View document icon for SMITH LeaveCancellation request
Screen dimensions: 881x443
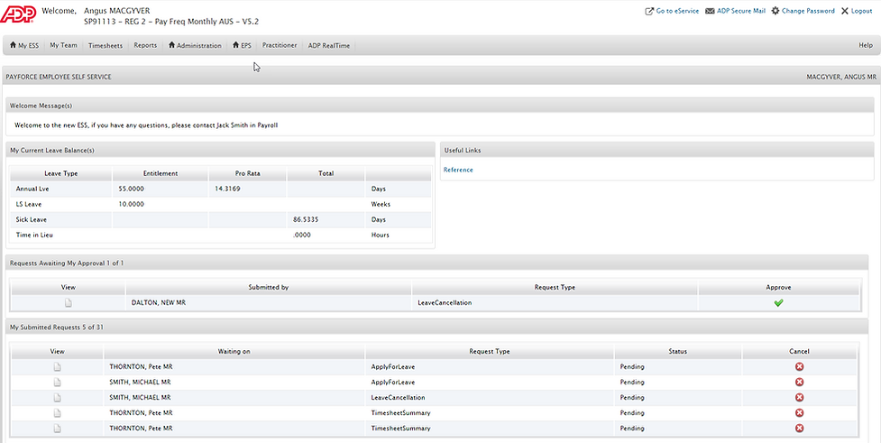click(58, 398)
